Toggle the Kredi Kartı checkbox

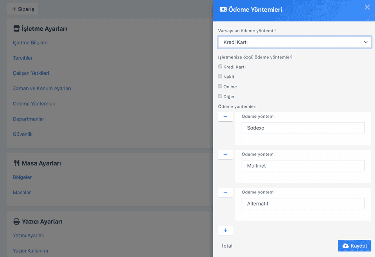pyautogui.click(x=220, y=67)
